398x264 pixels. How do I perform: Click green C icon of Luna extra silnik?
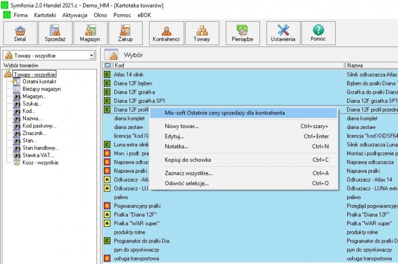pyautogui.click(x=107, y=144)
